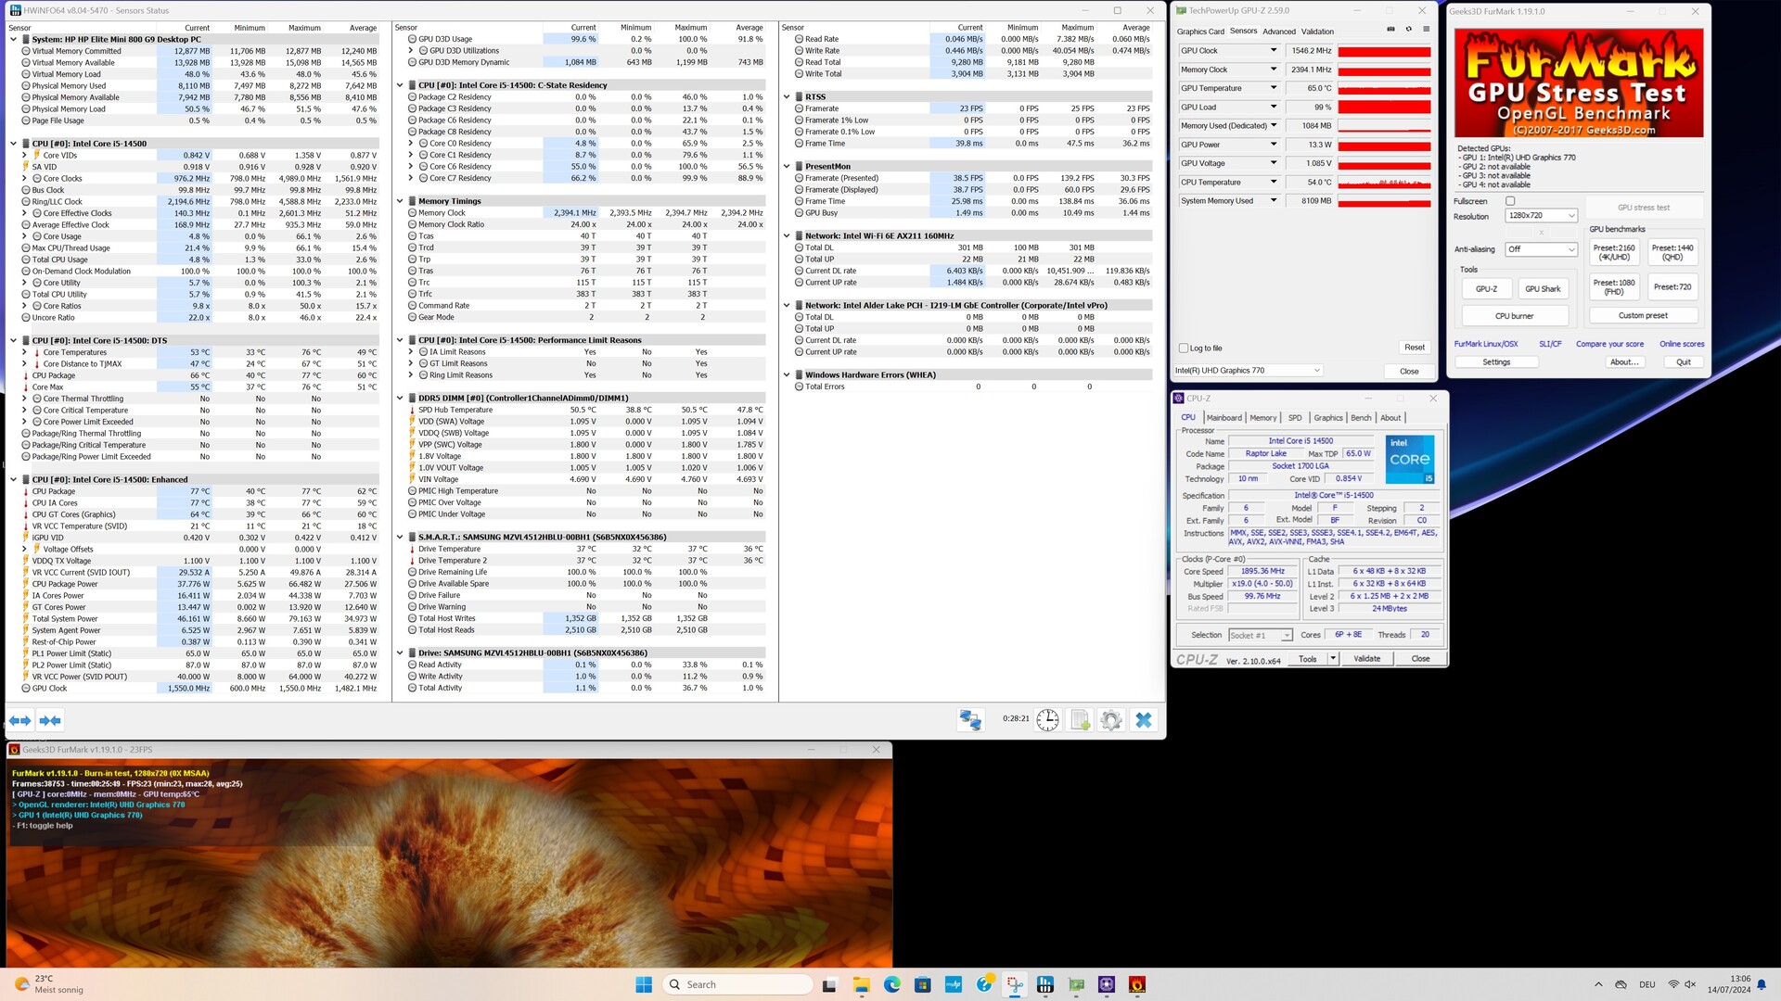Open the Anti-aliasing dropdown in FurMark
The width and height of the screenshot is (1781, 1001).
point(1541,249)
